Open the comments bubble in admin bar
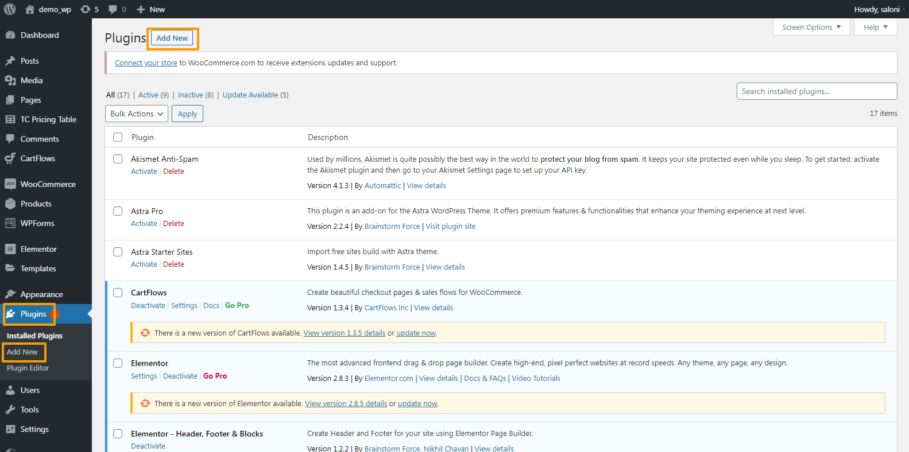909x452 pixels. tap(113, 9)
